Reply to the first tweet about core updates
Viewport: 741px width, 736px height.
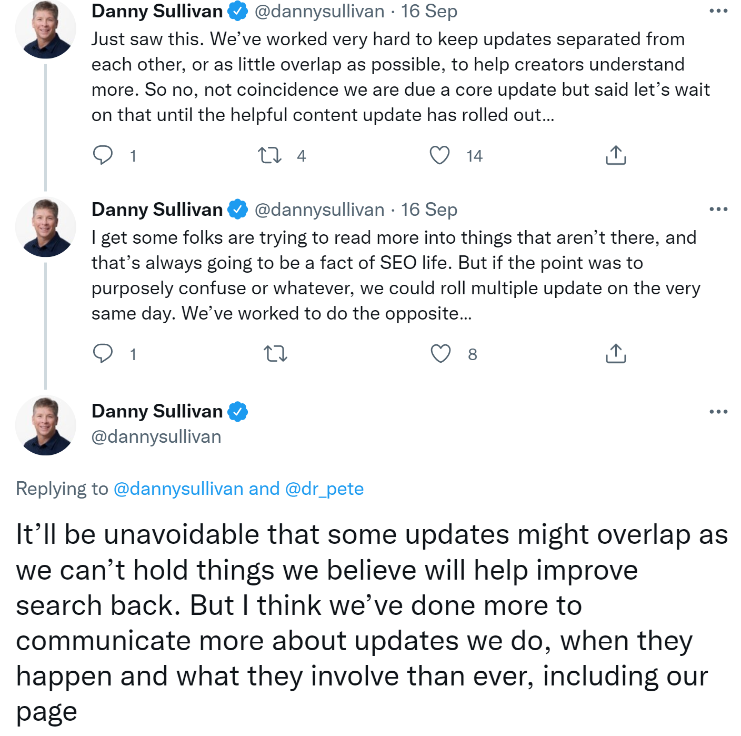coord(104,154)
